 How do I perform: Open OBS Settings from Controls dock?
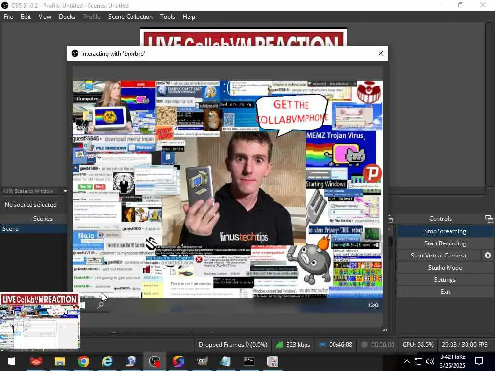tap(445, 280)
